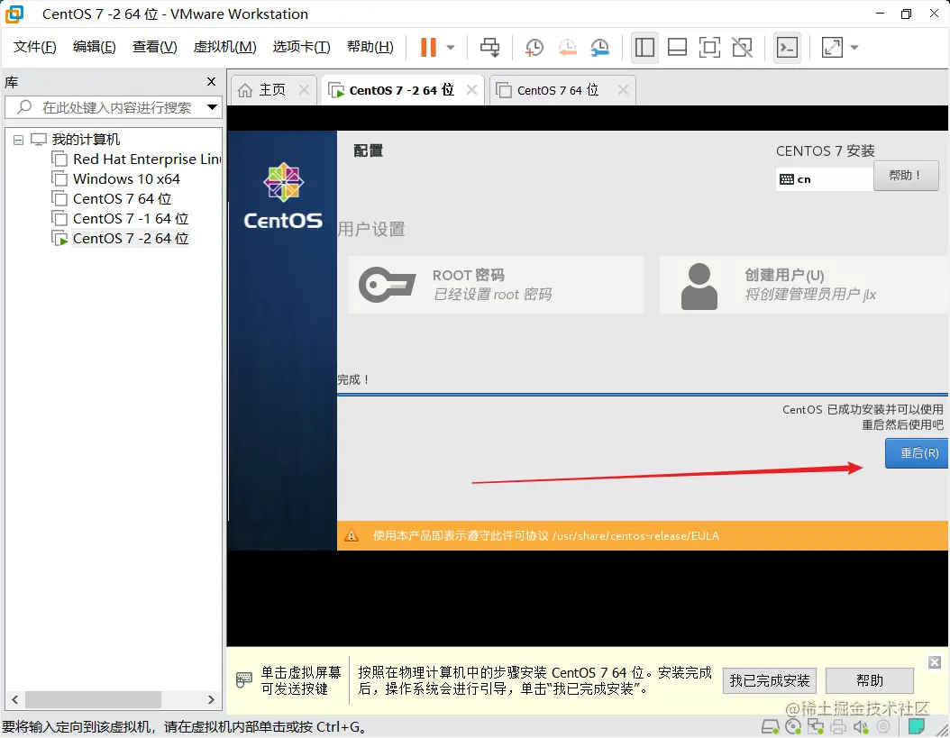950x738 pixels.
Task: Select CentOS 7 64 位 in library
Action: click(122, 199)
